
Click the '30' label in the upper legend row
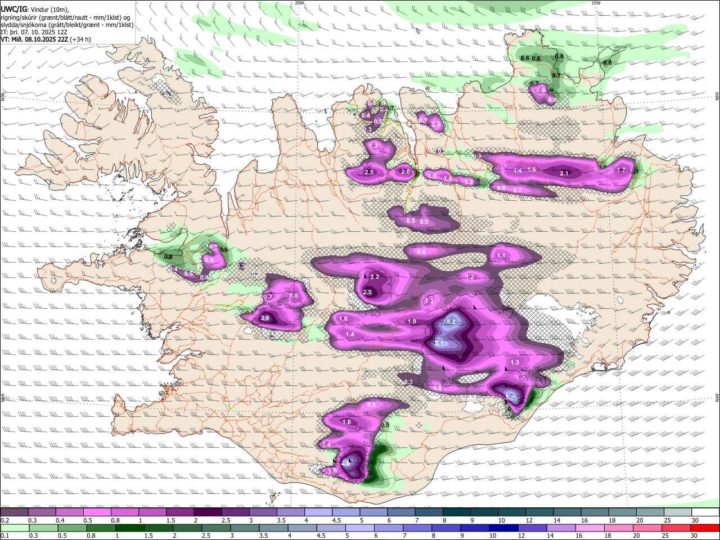pos(695,521)
